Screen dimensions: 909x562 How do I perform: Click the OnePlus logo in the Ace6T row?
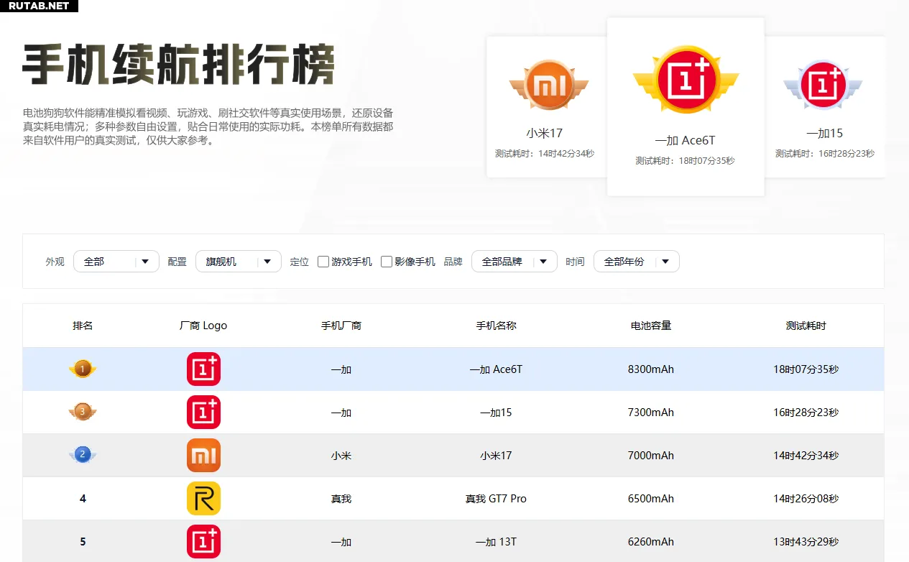pos(203,369)
